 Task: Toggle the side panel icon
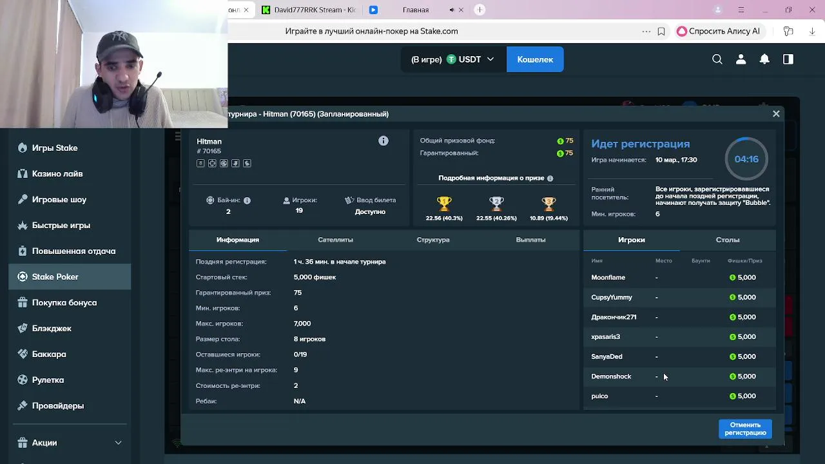tap(788, 59)
